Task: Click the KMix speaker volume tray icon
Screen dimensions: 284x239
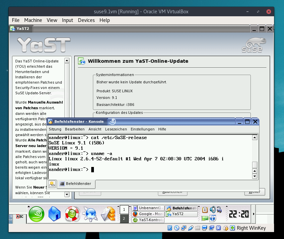Action: [x=213, y=209]
